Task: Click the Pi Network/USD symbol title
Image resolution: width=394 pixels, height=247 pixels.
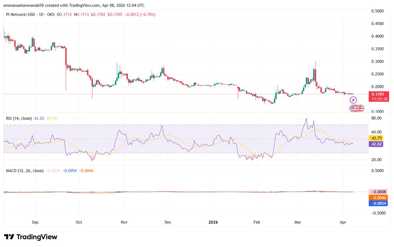Action: (20, 15)
